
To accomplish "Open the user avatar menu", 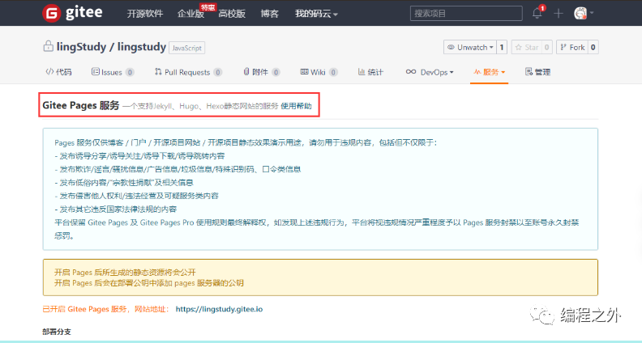I will click(580, 14).
